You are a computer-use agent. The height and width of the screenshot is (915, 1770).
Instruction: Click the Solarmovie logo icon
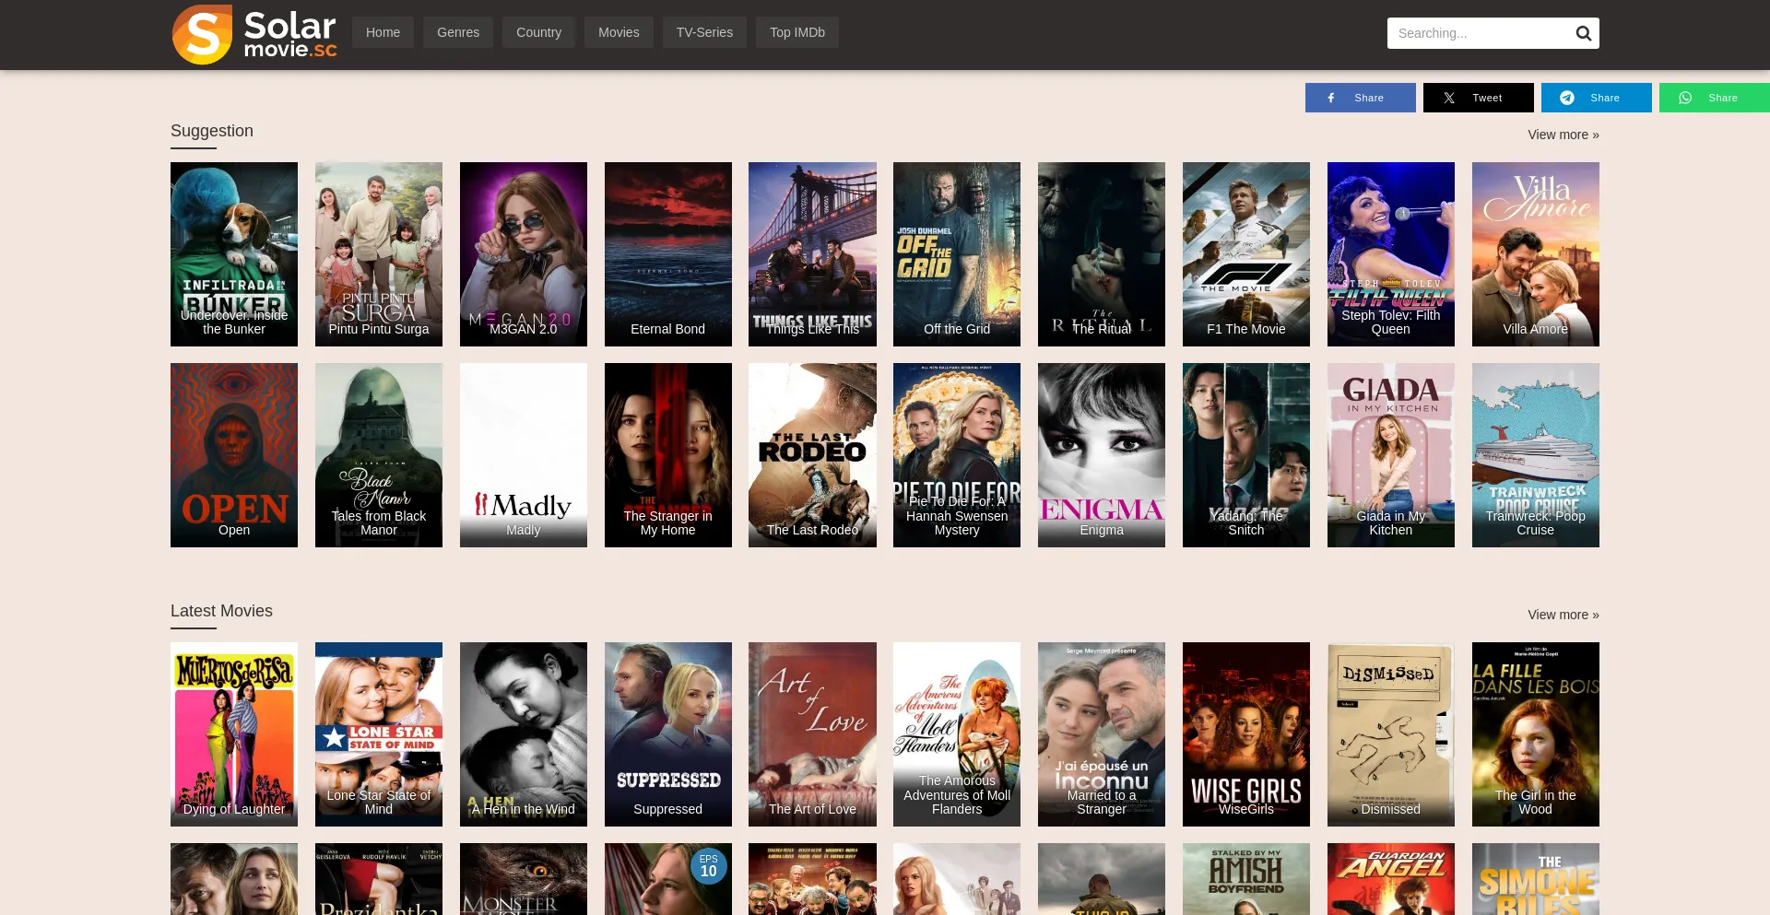point(203,34)
